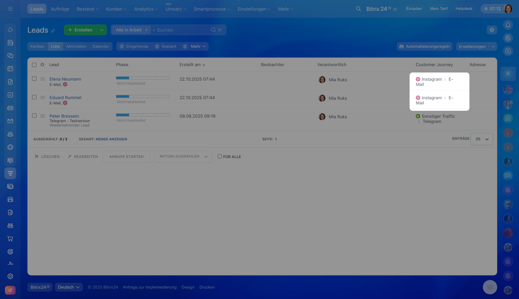Viewport: 519px width, 299px height.
Task: Clear the search field with the X icon
Action: click(x=220, y=30)
